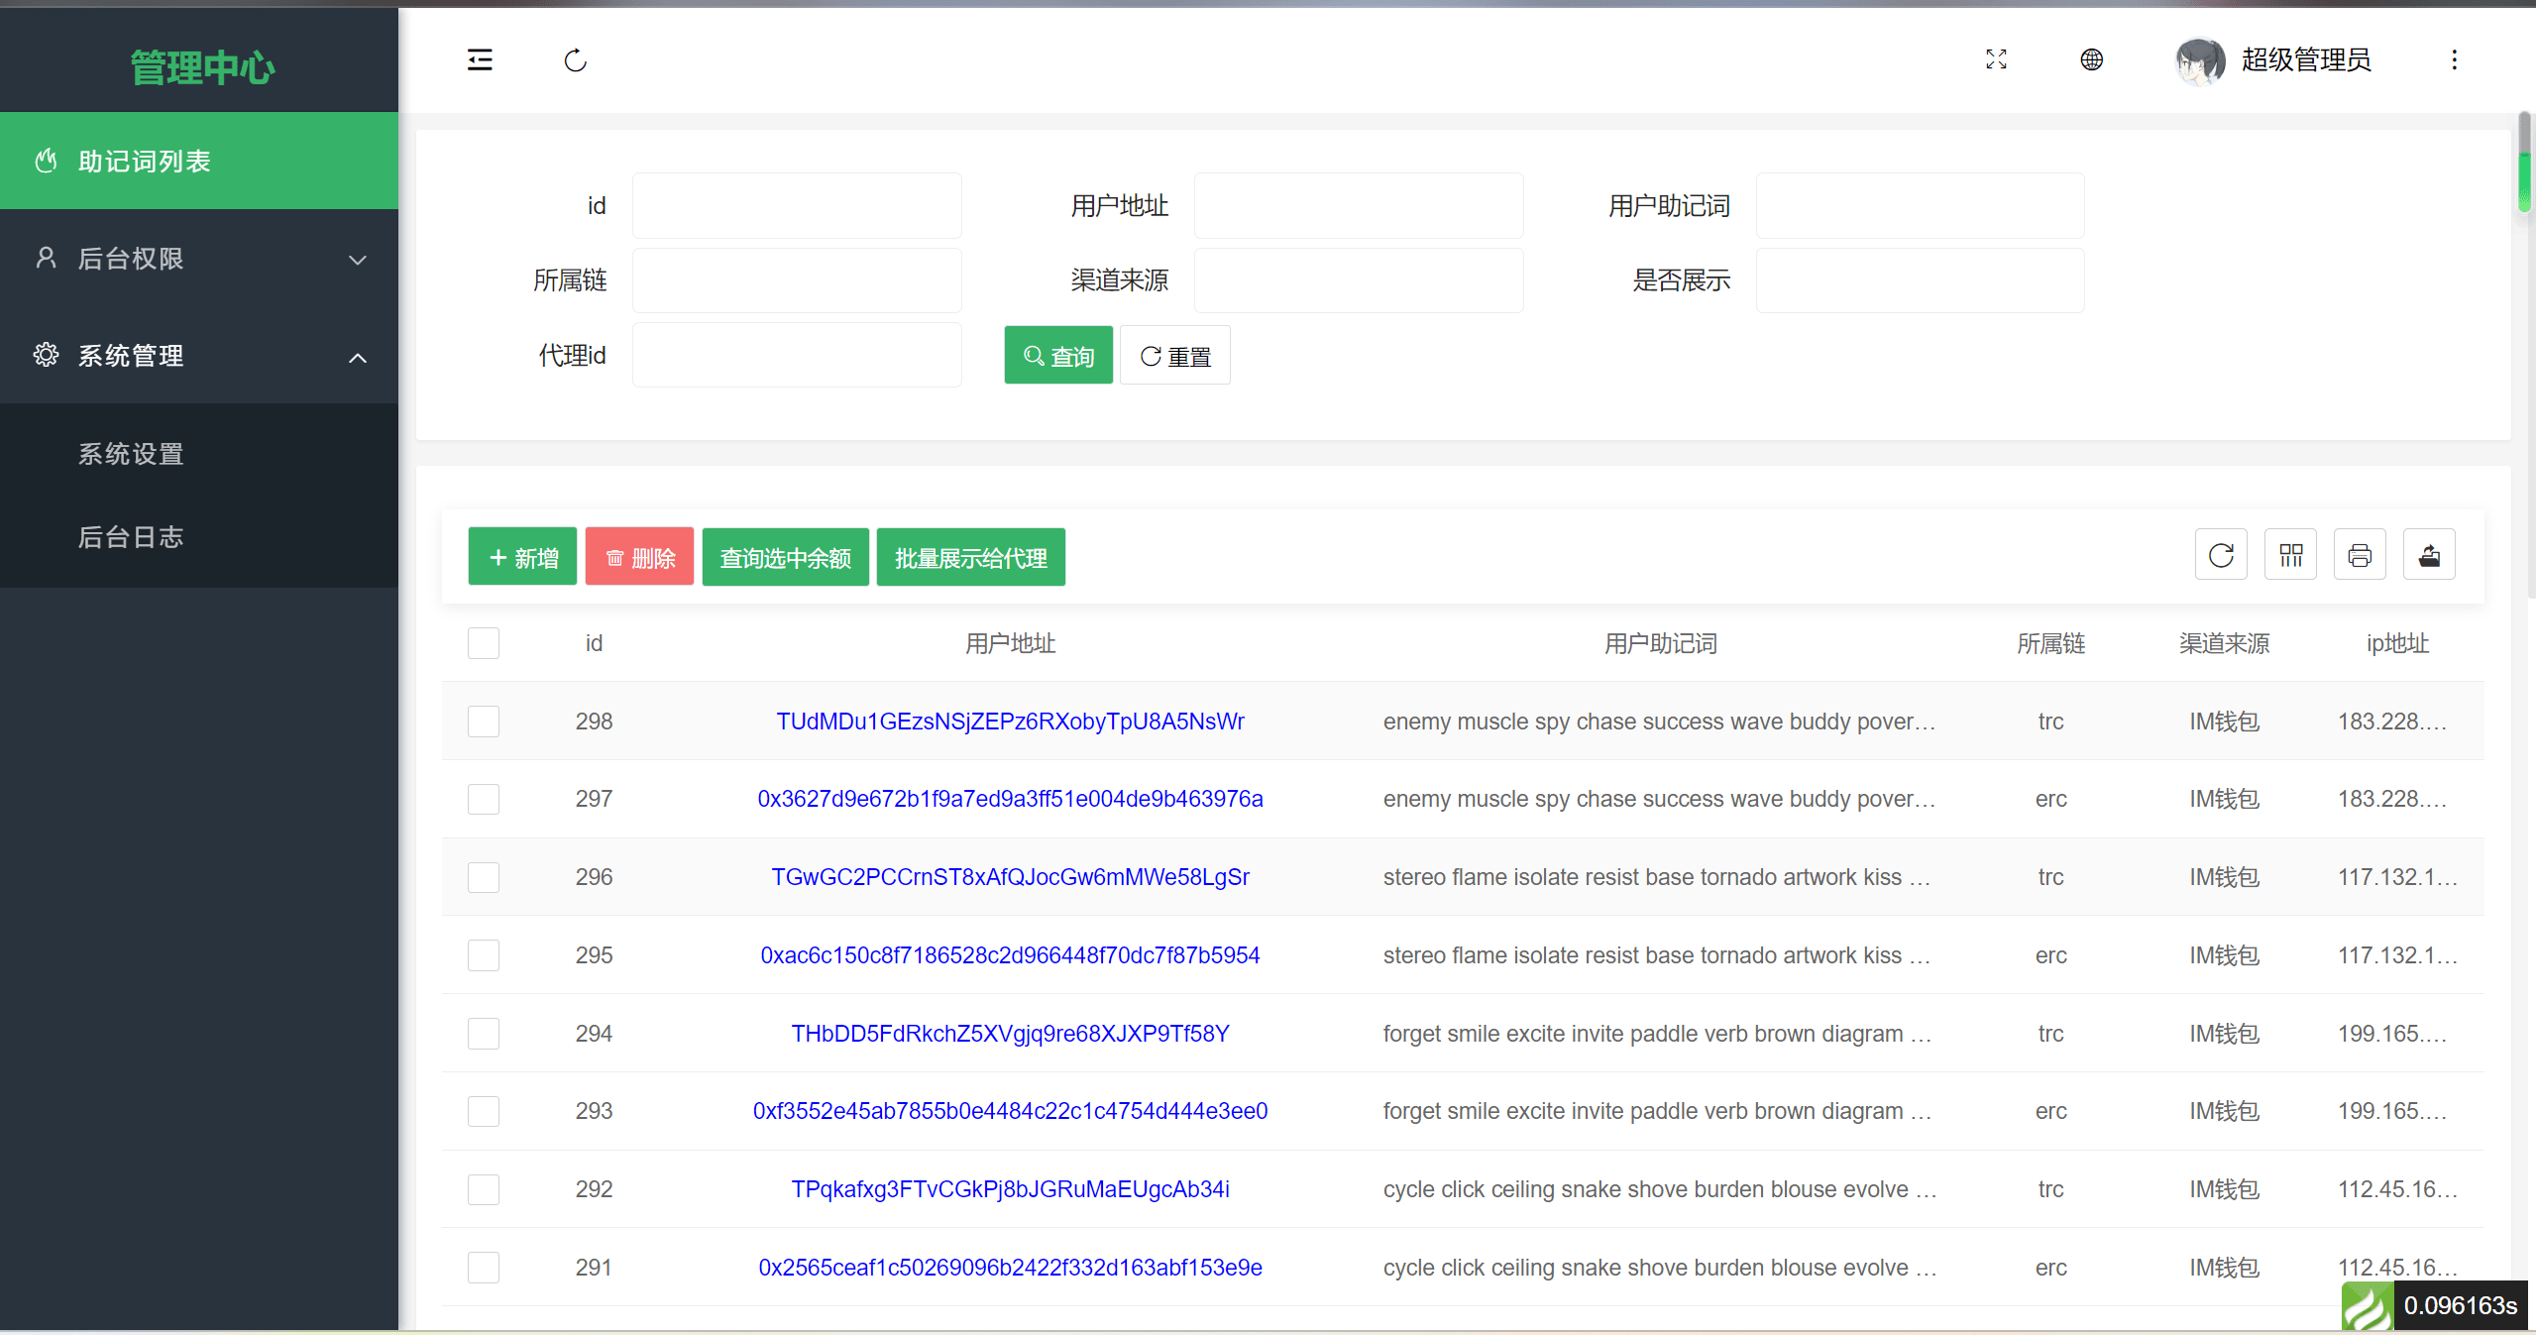This screenshot has width=2536, height=1335.
Task: Click the 批量展示给代理 button
Action: 969,557
